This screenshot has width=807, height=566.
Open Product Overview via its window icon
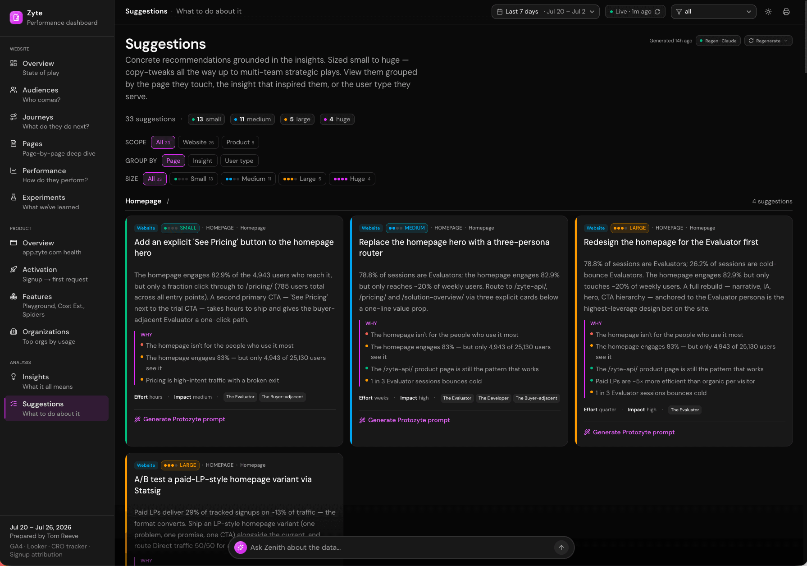(x=14, y=243)
